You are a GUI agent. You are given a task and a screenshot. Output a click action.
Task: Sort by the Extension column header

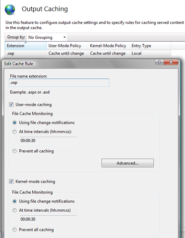26,46
